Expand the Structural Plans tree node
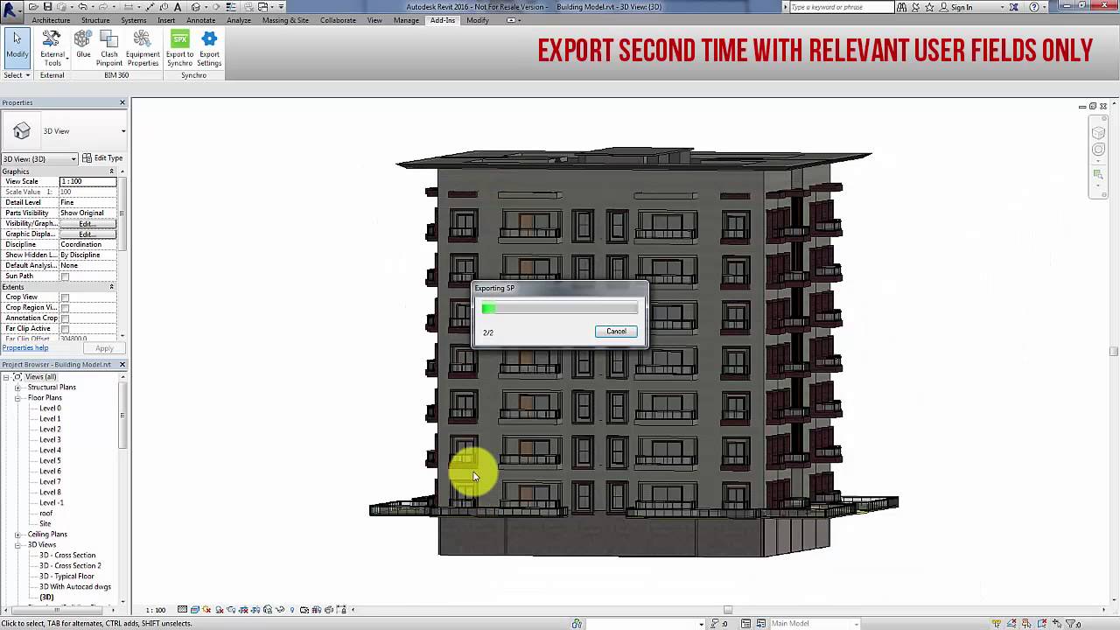The width and height of the screenshot is (1120, 630). [17, 388]
